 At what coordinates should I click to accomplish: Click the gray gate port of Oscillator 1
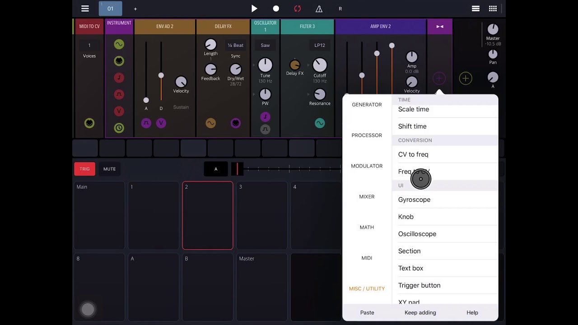pos(265,130)
